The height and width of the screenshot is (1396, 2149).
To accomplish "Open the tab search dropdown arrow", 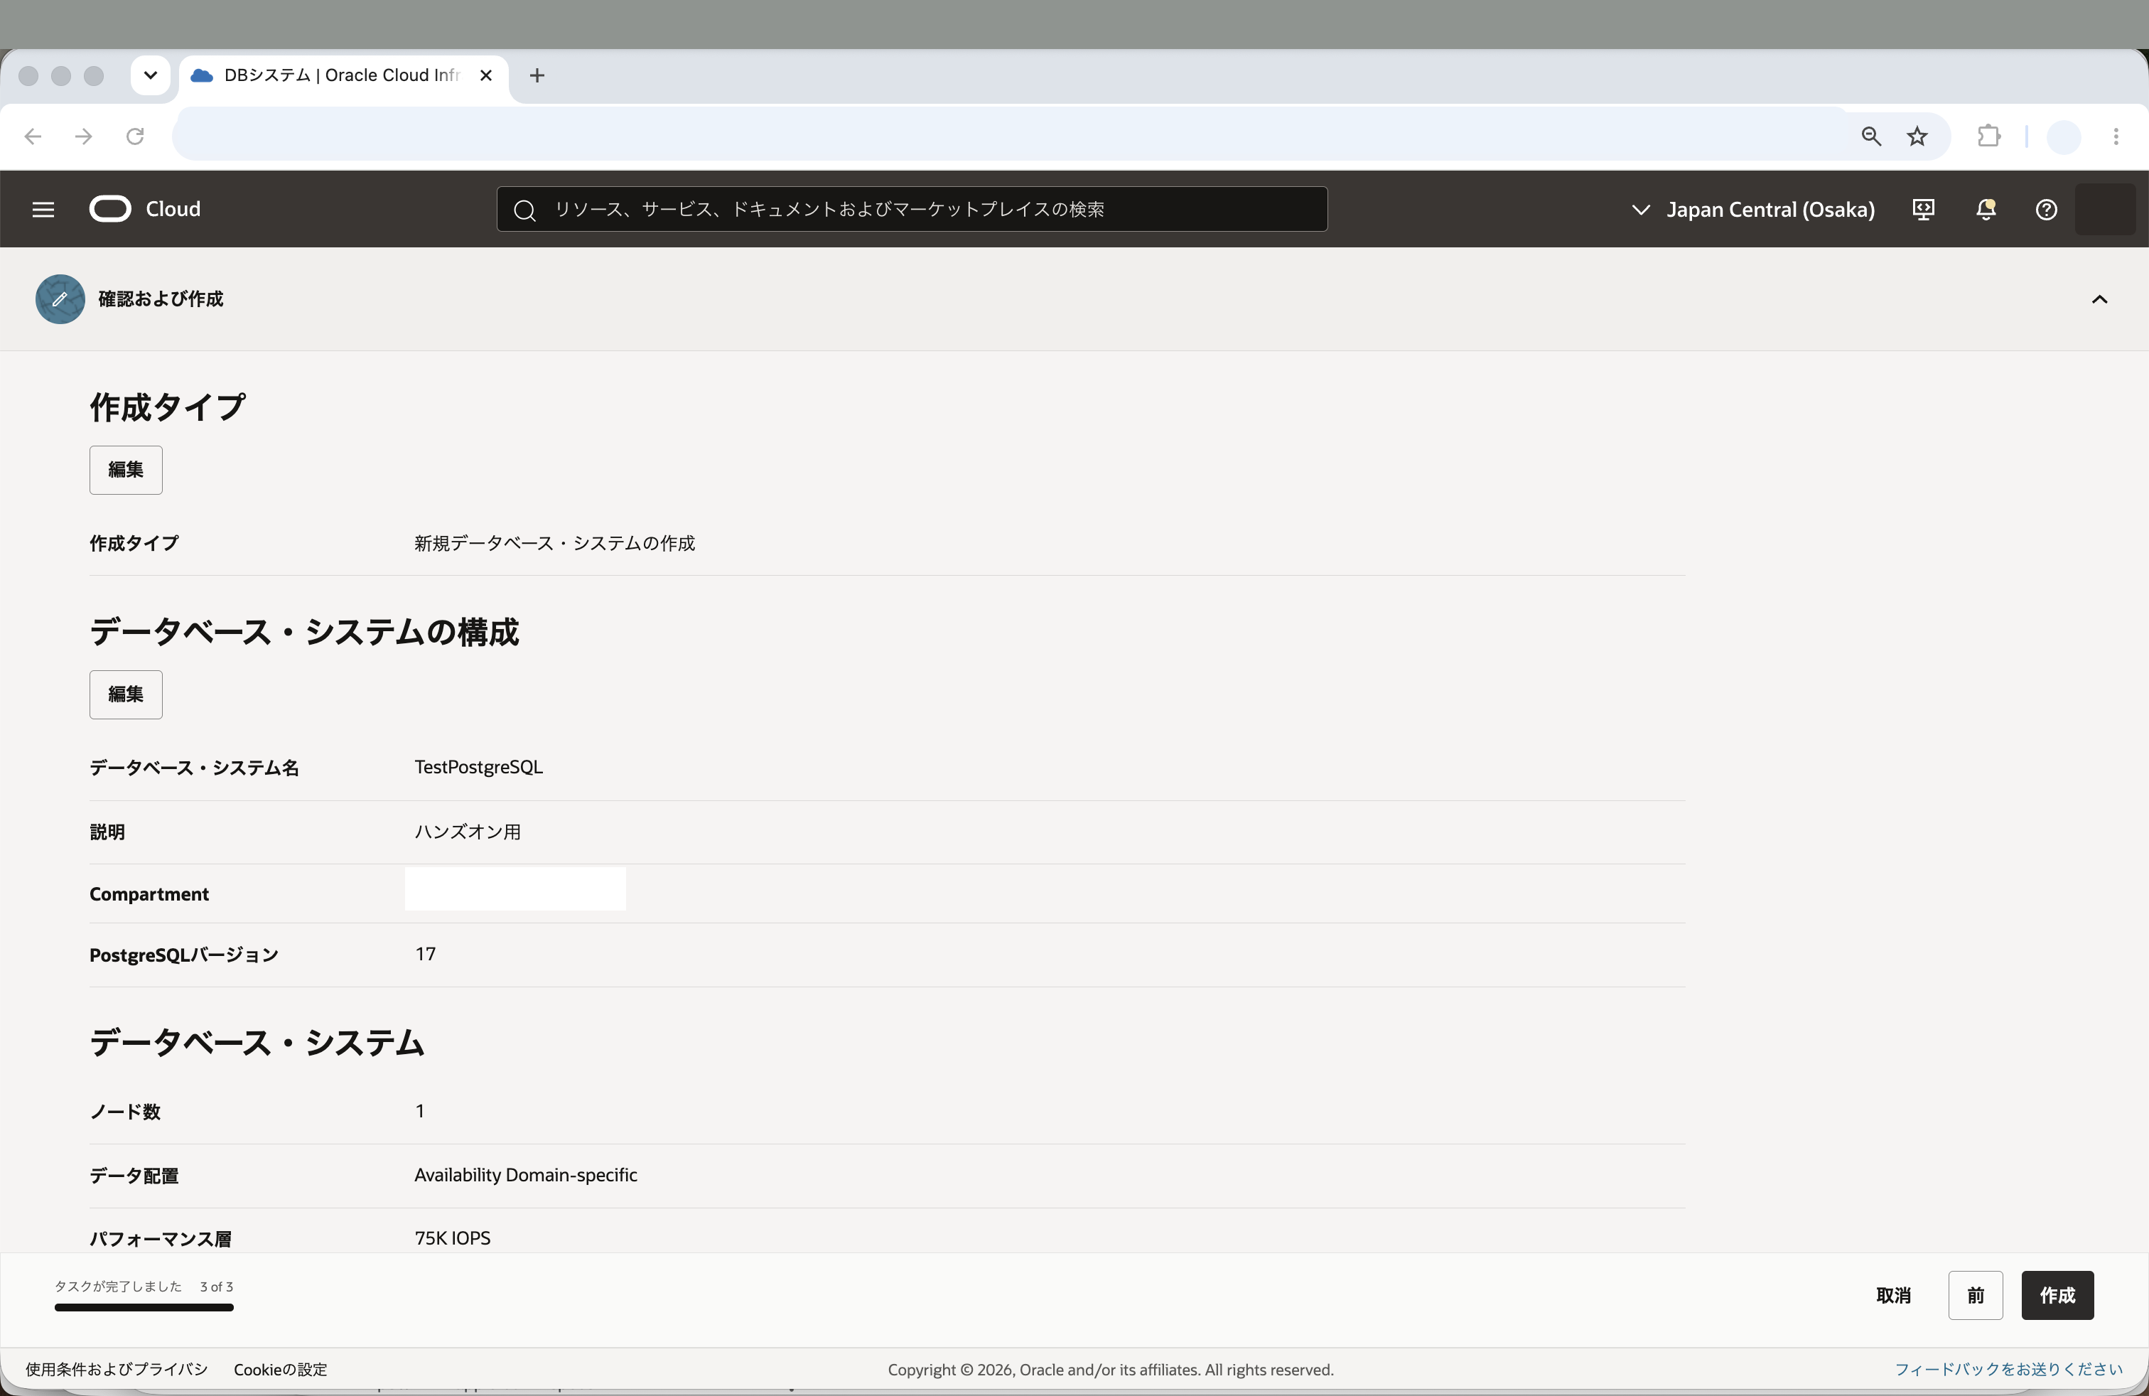I will coord(151,76).
